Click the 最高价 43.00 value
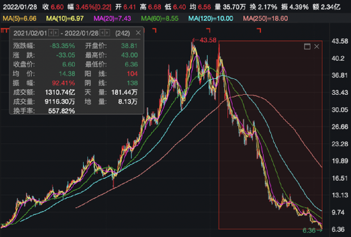Viewport: 351px width, 237px height. (x=130, y=55)
